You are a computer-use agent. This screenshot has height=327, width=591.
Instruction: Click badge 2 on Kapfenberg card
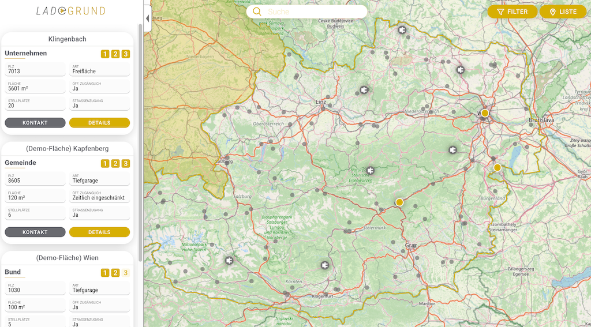click(115, 164)
